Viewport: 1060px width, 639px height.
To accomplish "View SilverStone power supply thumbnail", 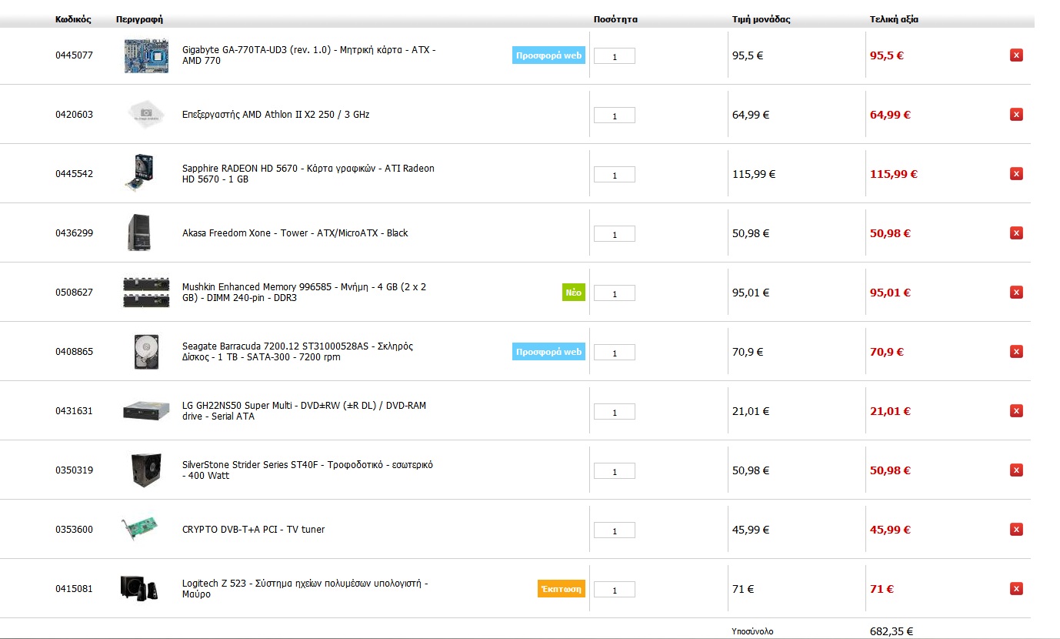I will point(146,470).
